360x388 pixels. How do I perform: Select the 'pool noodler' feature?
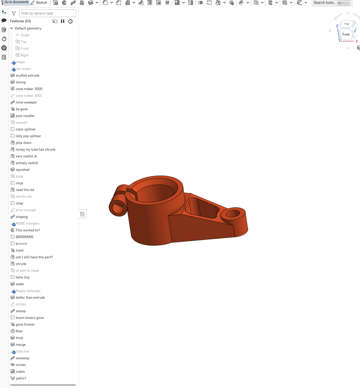(x=25, y=116)
